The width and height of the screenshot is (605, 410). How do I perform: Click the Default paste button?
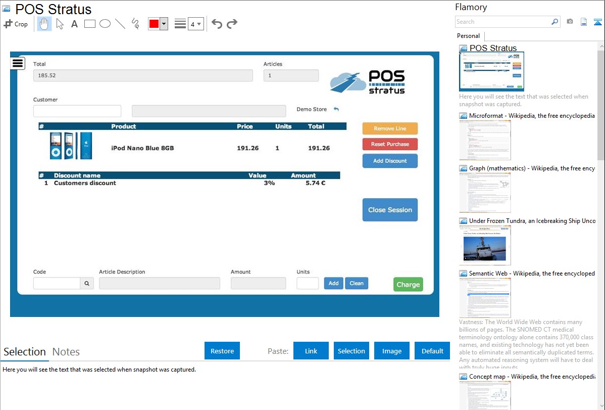coord(432,351)
